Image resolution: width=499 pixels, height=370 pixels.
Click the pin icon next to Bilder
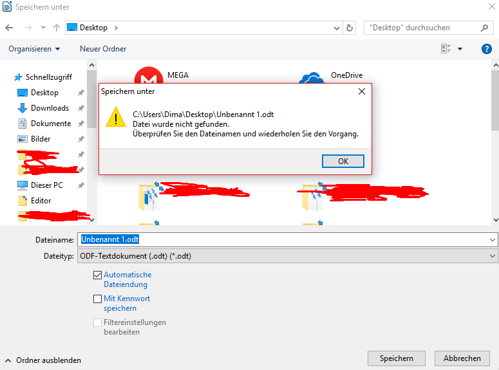point(81,139)
